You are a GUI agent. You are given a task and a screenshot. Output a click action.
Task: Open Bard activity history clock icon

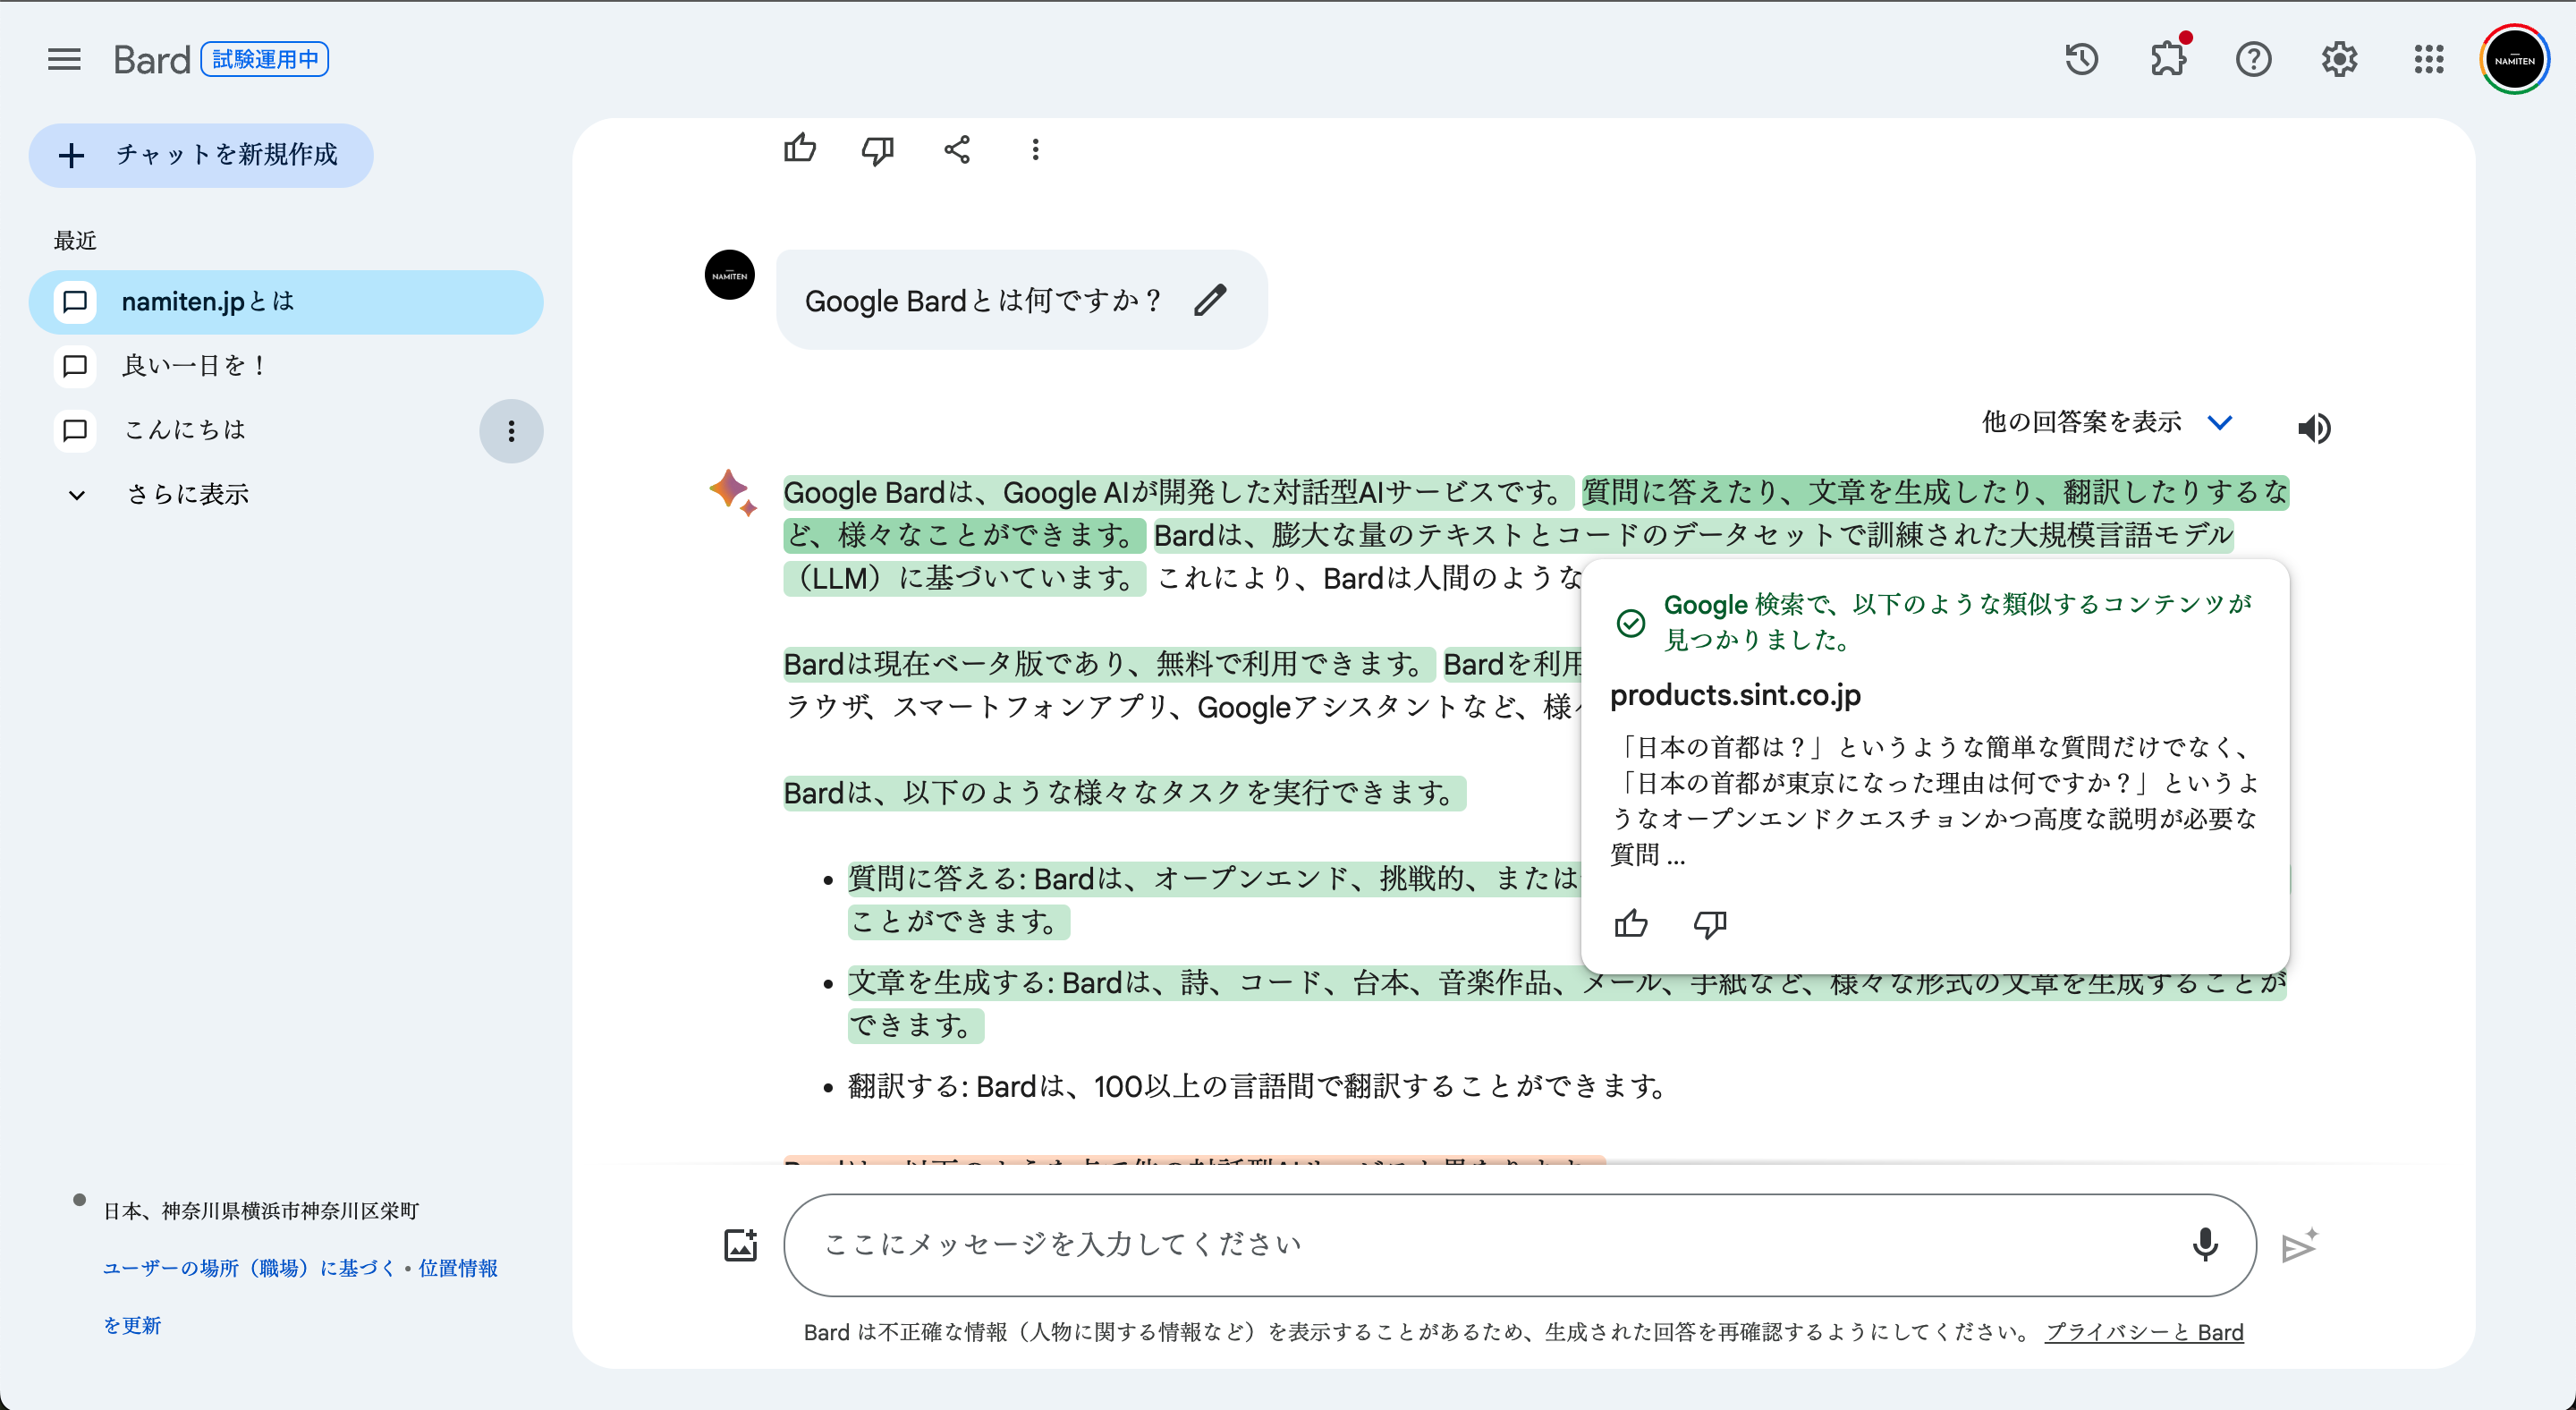[2081, 59]
